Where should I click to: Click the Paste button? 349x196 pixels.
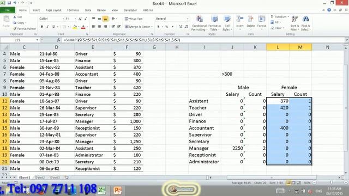point(6,22)
